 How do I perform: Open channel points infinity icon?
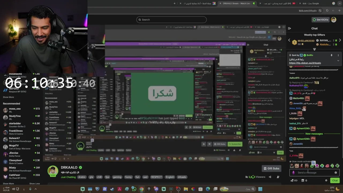[x=294, y=180]
